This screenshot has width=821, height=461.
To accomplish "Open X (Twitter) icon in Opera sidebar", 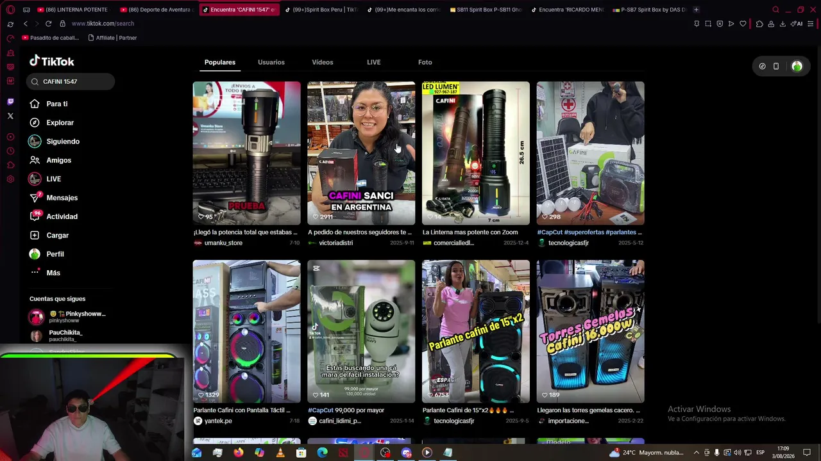I will tap(10, 116).
